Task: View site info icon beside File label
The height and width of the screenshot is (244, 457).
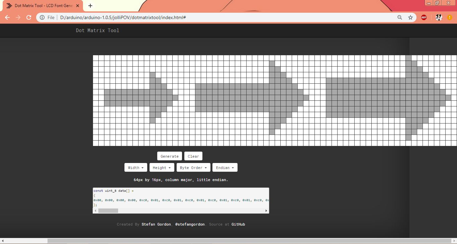Action: point(42,17)
